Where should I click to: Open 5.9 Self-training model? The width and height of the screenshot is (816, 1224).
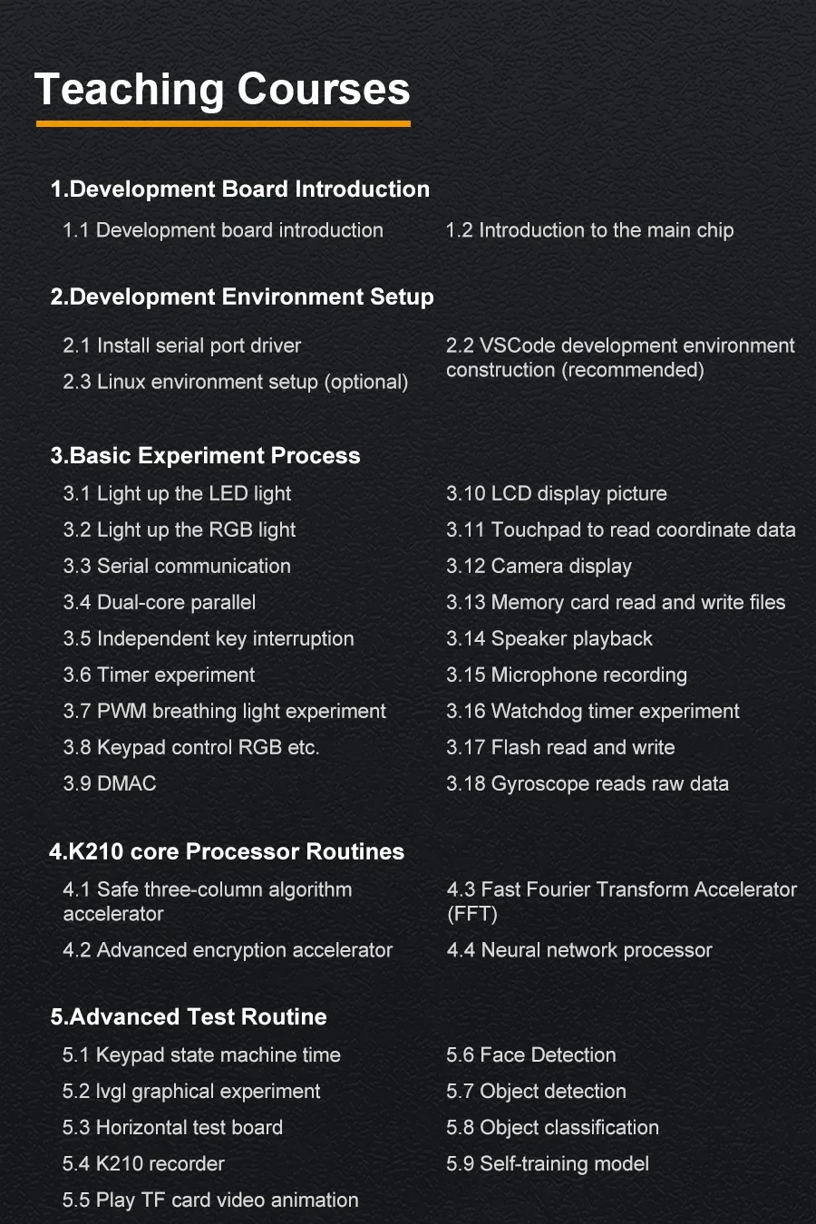tap(548, 1164)
